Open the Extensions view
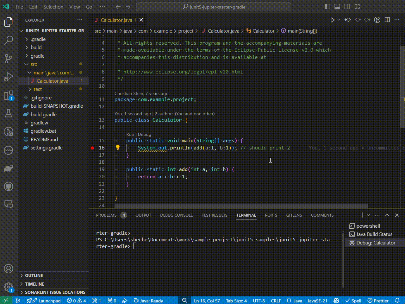Screen dimensions: 405x304 (x=9, y=95)
